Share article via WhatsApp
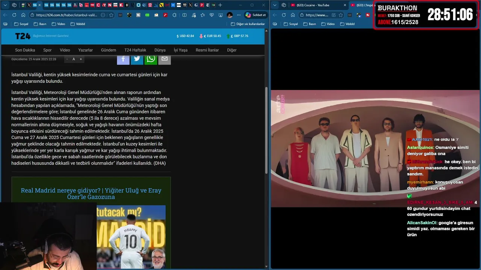The image size is (481, 270). [151, 60]
